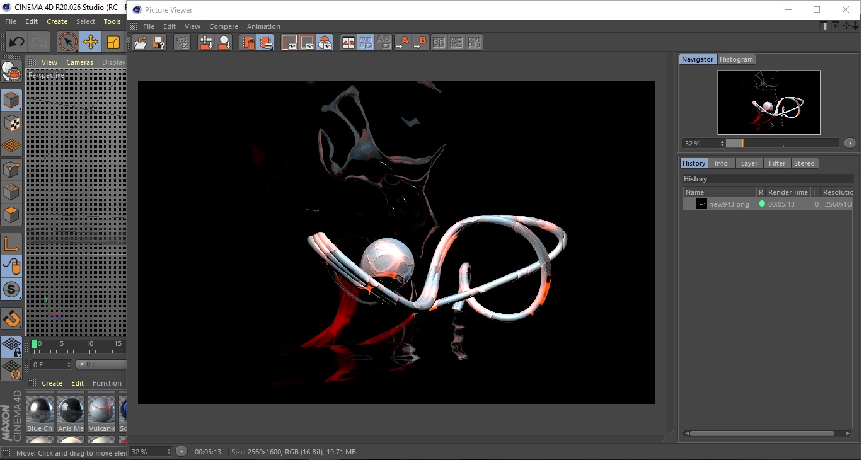Select the Live Selection cursor tool
The width and height of the screenshot is (864, 460).
coord(67,42)
